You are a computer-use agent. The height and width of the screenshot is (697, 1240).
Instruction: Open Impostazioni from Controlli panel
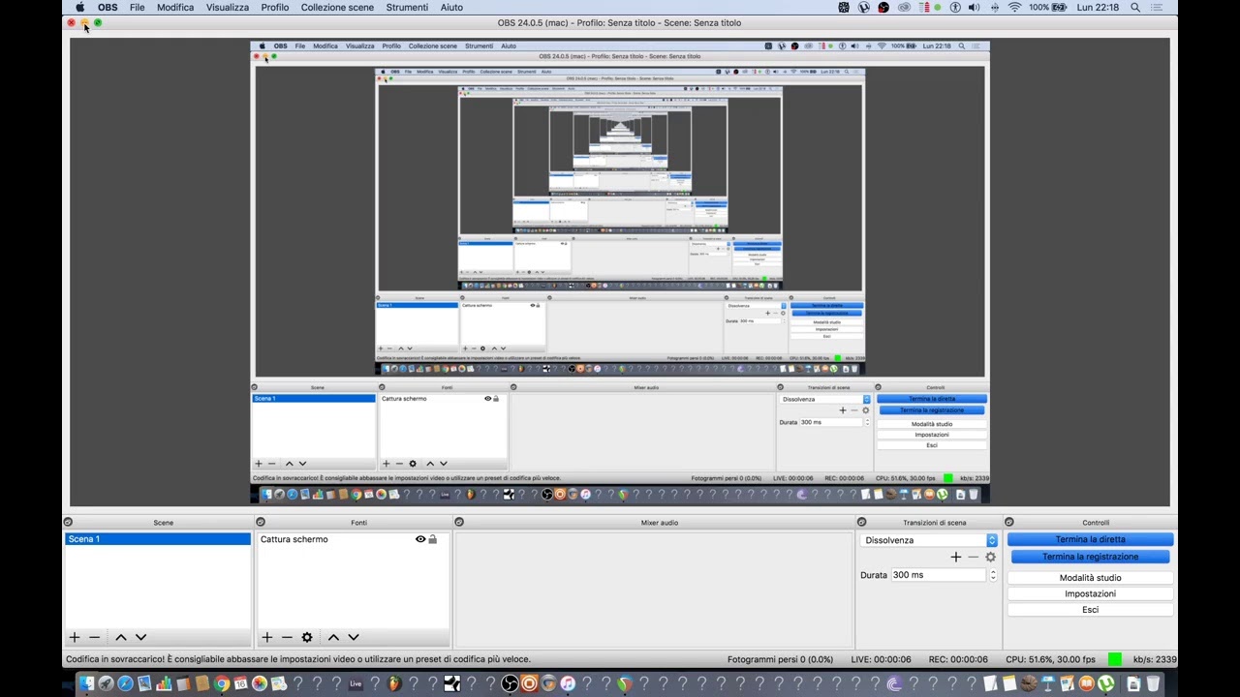pos(1090,593)
